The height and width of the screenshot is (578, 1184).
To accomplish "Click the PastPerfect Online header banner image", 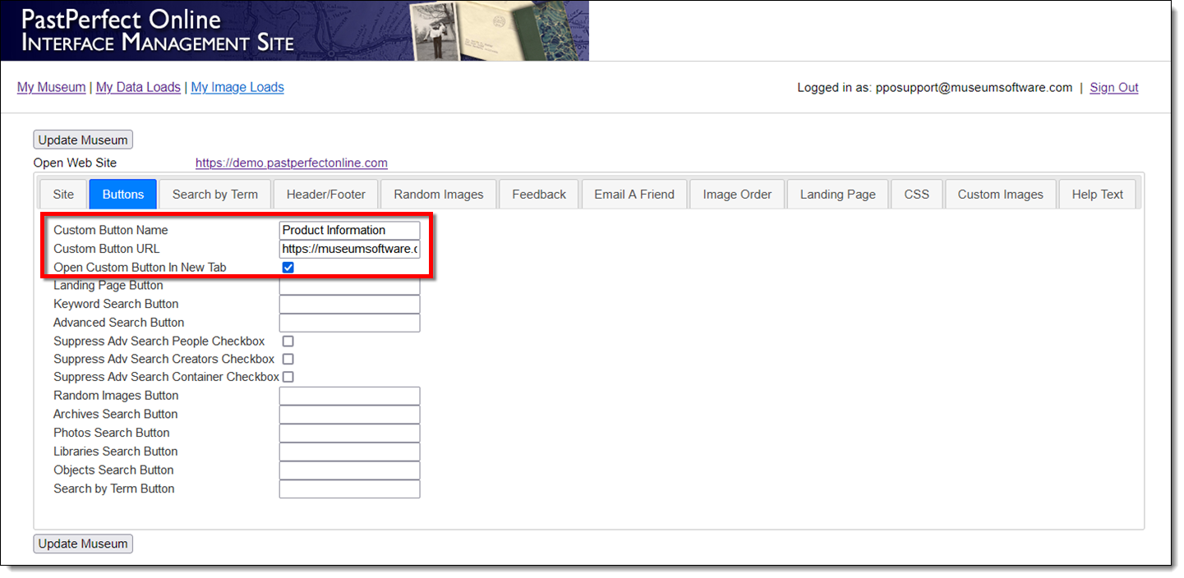I will 294,30.
